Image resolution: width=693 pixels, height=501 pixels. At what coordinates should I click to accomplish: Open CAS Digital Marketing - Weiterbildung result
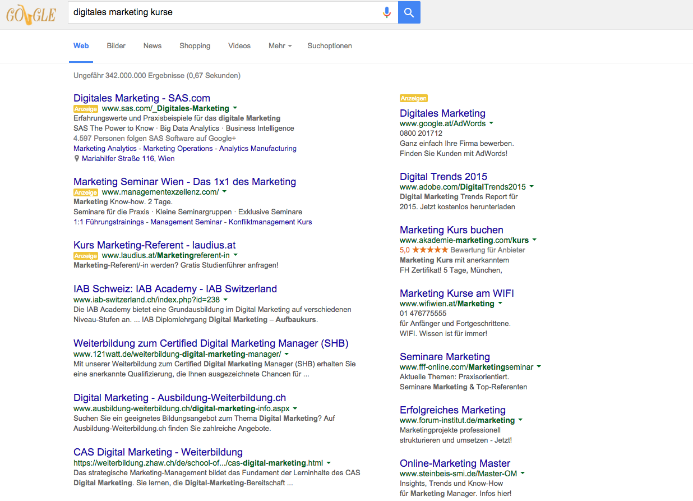pos(158,452)
